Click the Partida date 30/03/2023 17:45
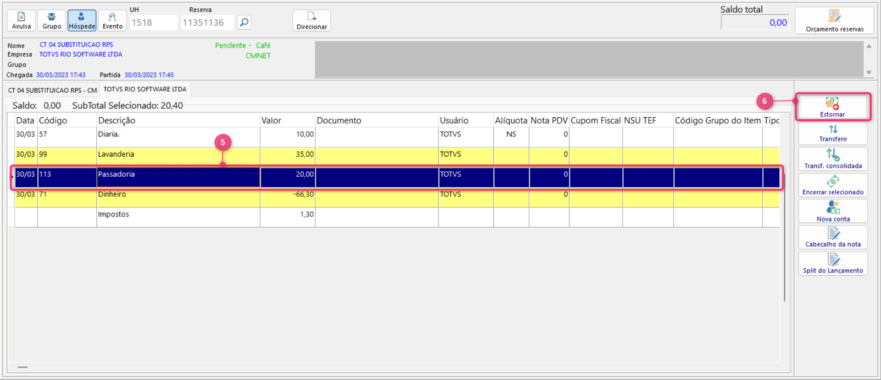This screenshot has height=380, width=881. point(149,75)
